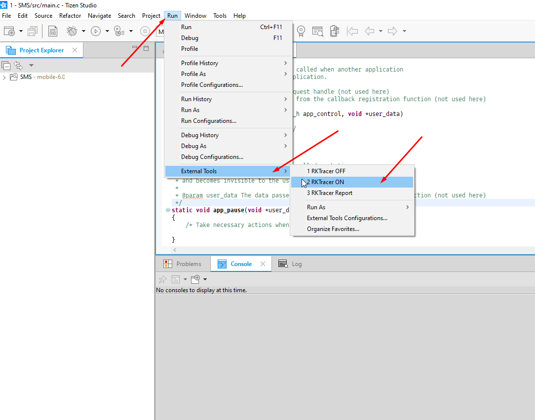The image size is (535, 420).
Task: Click the New project toolbar icon
Action: [9, 31]
